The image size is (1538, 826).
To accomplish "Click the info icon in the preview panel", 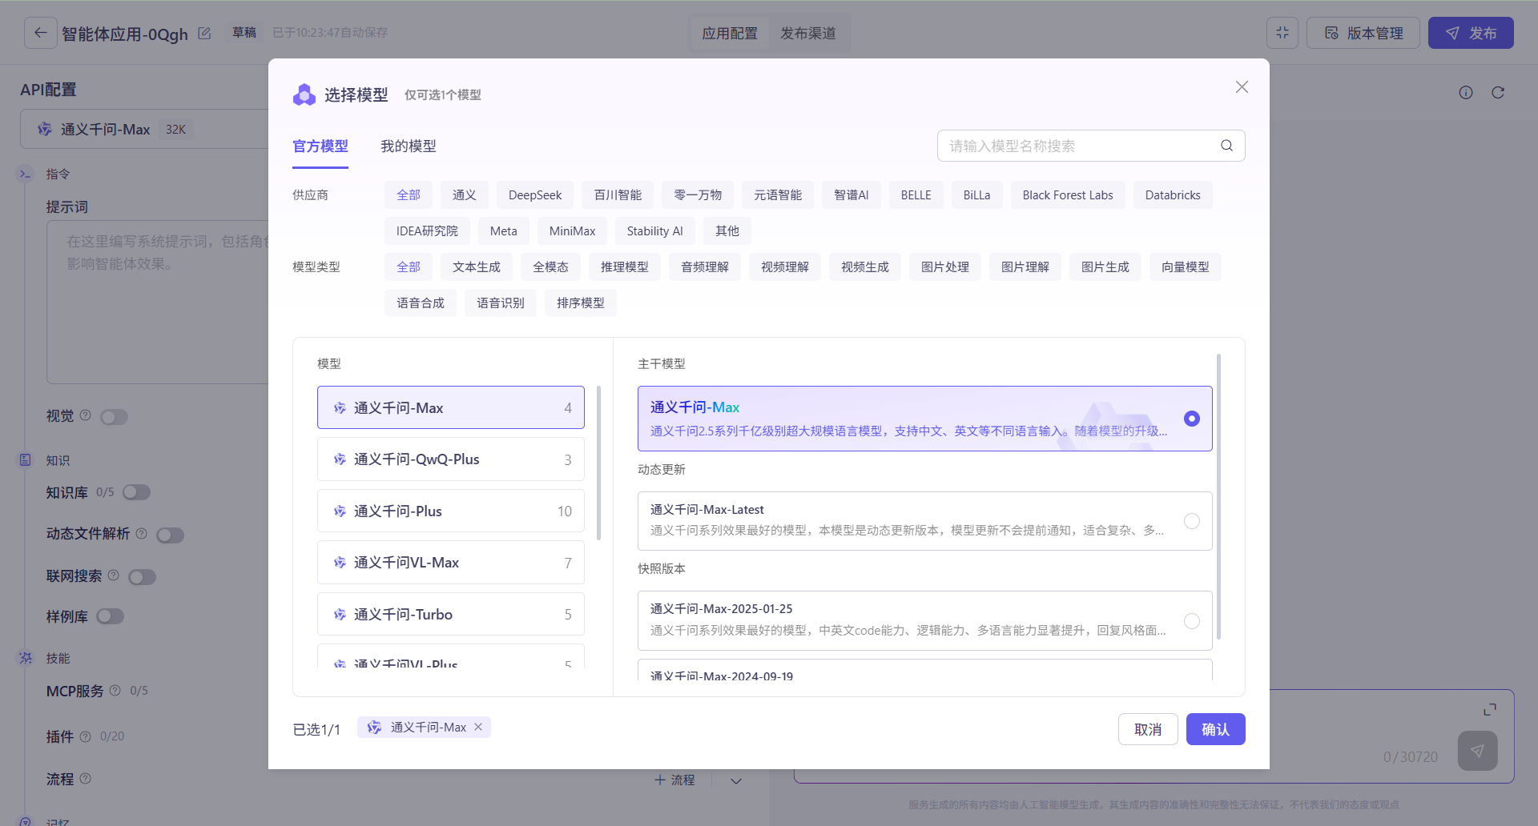I will pos(1465,92).
